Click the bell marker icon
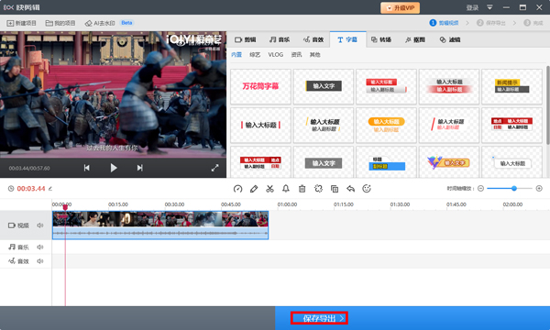The width and height of the screenshot is (550, 330). [286, 189]
